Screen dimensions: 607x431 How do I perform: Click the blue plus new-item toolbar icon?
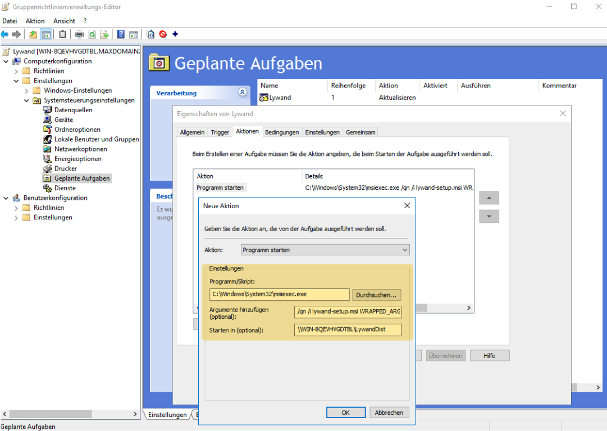coord(175,34)
